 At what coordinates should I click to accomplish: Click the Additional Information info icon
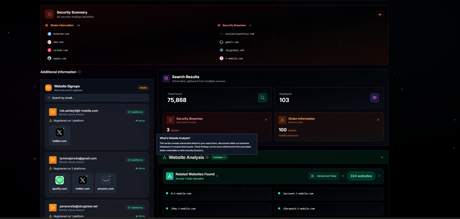79,72
